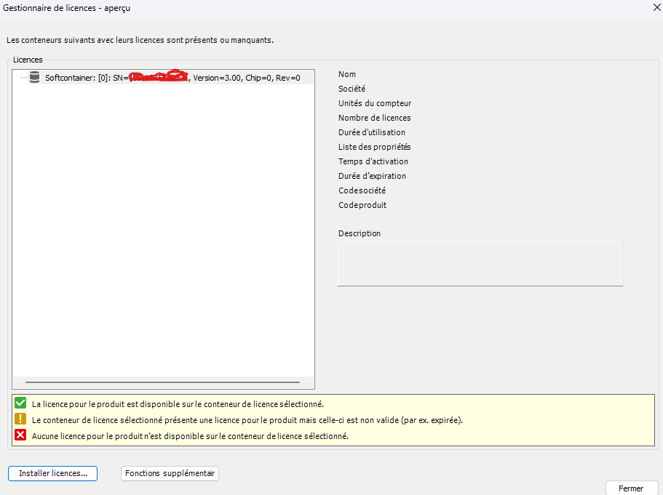Click the green checkmark legend icon
663x495 pixels.
coord(20,403)
